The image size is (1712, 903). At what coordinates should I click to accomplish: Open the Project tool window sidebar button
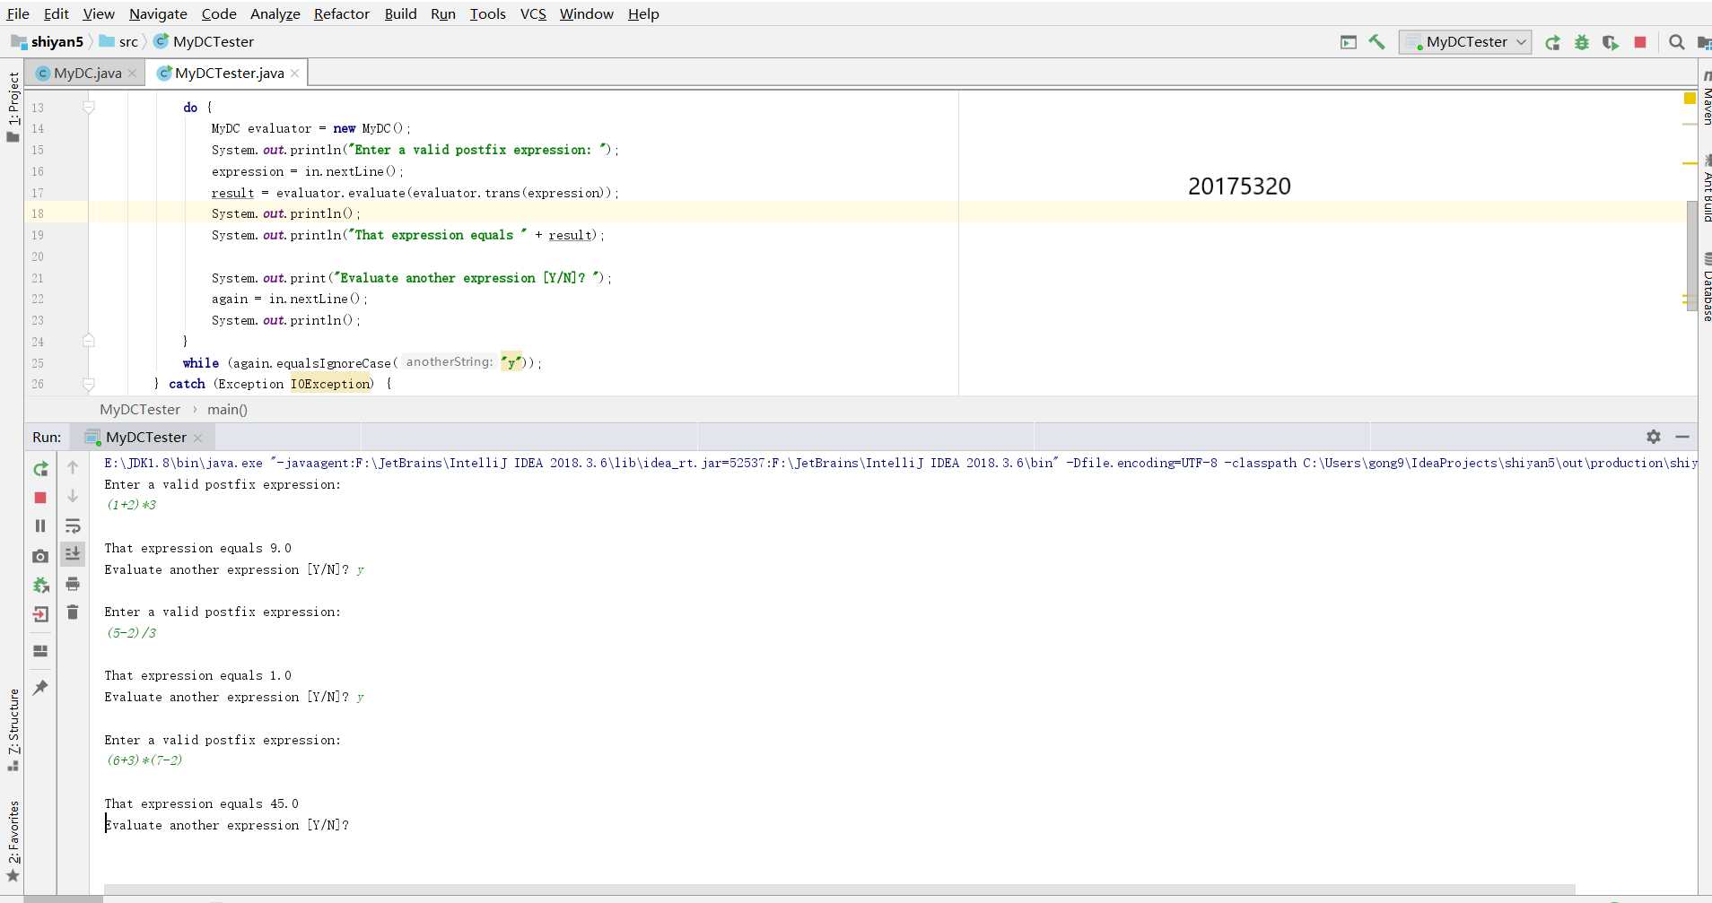(x=13, y=106)
